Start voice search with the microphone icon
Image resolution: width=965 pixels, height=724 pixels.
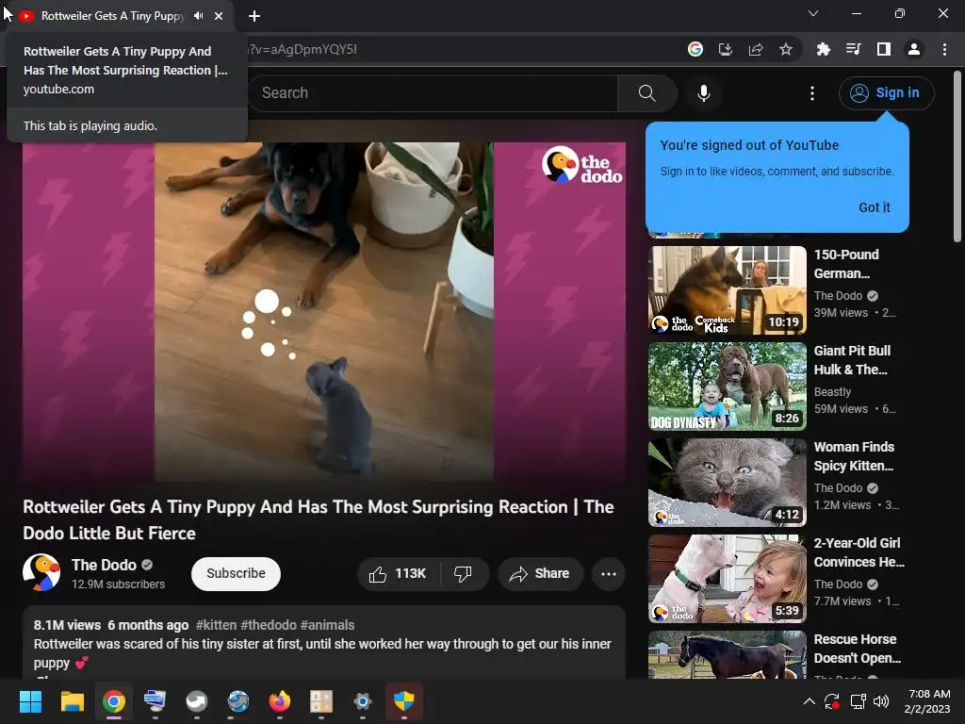tap(703, 93)
